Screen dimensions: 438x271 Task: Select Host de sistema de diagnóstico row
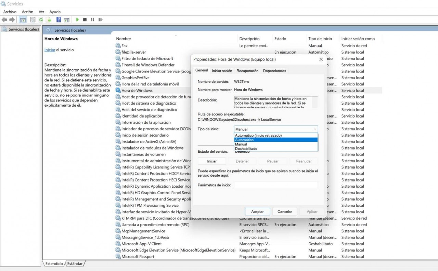point(149,103)
